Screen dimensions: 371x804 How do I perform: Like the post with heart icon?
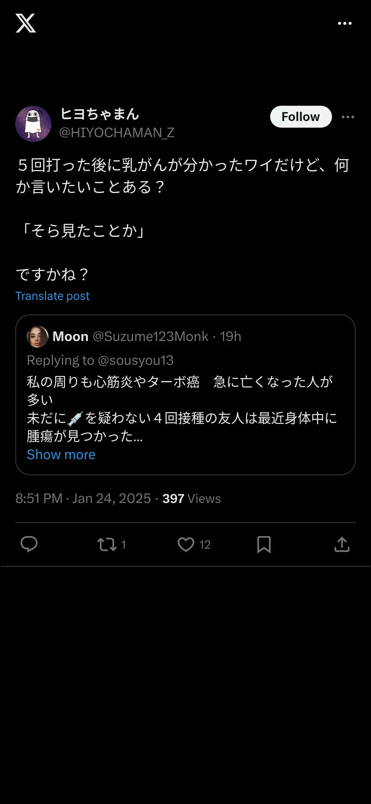186,544
